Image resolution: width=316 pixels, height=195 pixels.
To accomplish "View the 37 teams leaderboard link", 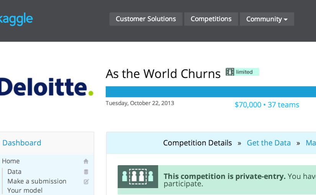I will [x=283, y=105].
